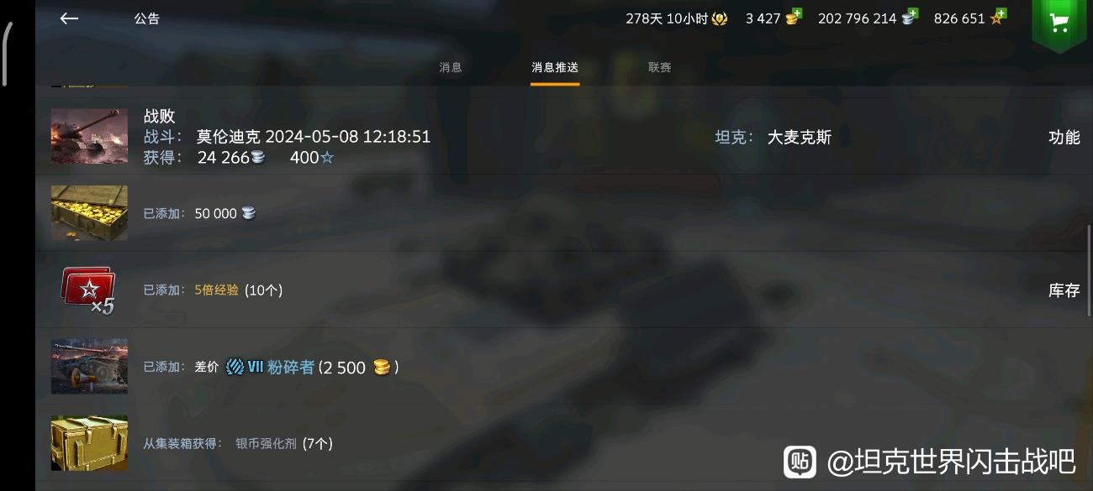Open the golden container crate icon
The image size is (1093, 491).
89,443
